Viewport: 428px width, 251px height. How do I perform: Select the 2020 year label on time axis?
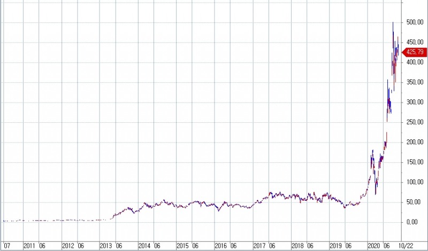click(374, 246)
